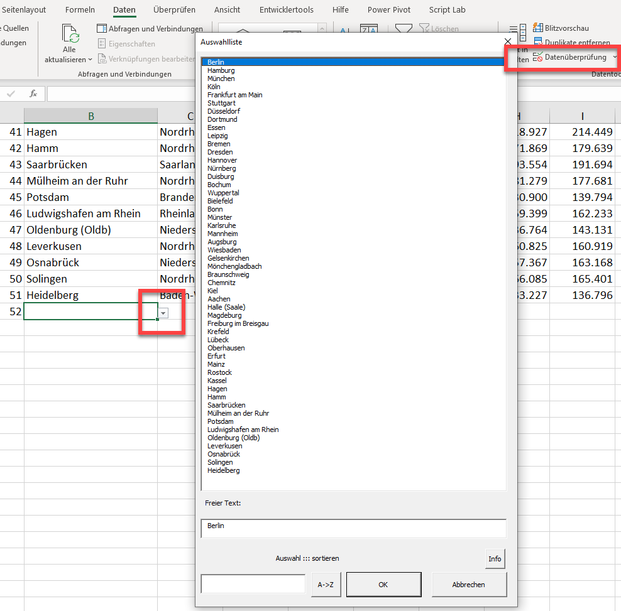Screen dimensions: 621x611
Task: Click the sort Z-A icon in ribbon
Action: (368, 30)
